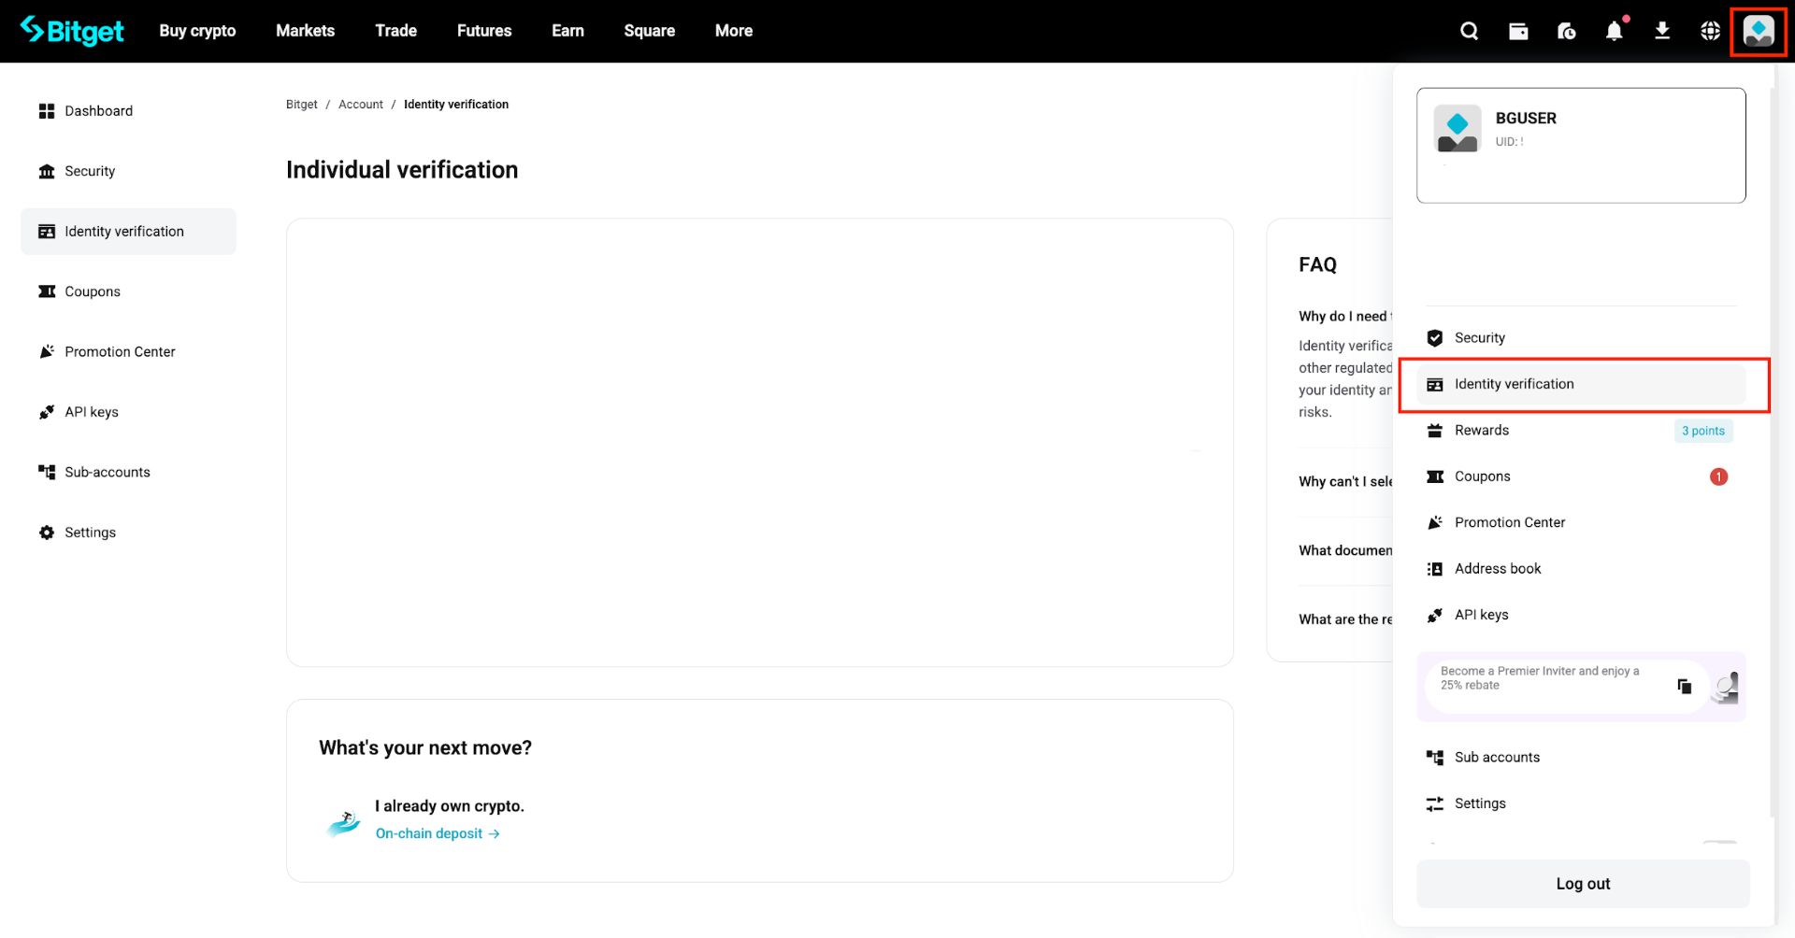Screen dimensions: 1795x938
Task: Open Square menu
Action: 649,31
